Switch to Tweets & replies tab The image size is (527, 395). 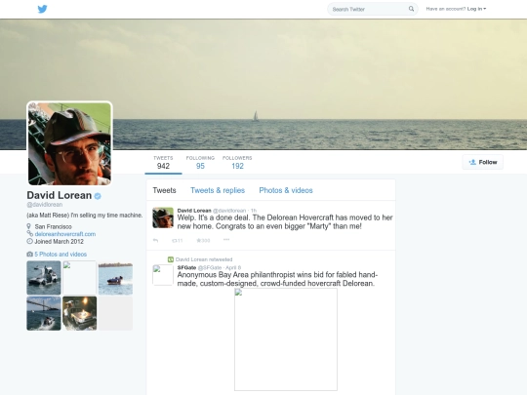[x=218, y=190]
